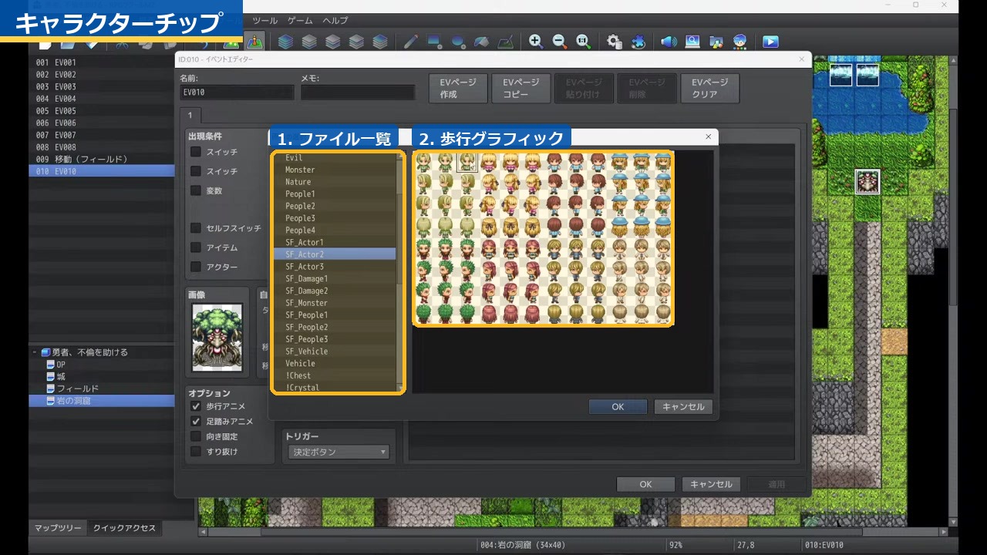Image resolution: width=987 pixels, height=555 pixels.
Task: Start playtest with the play icon
Action: (x=770, y=42)
